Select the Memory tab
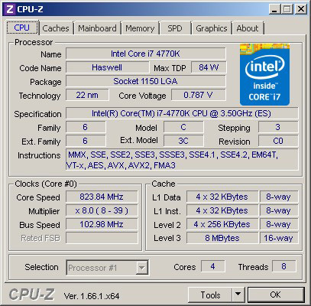The height and width of the screenshot is (306, 311). point(140,28)
